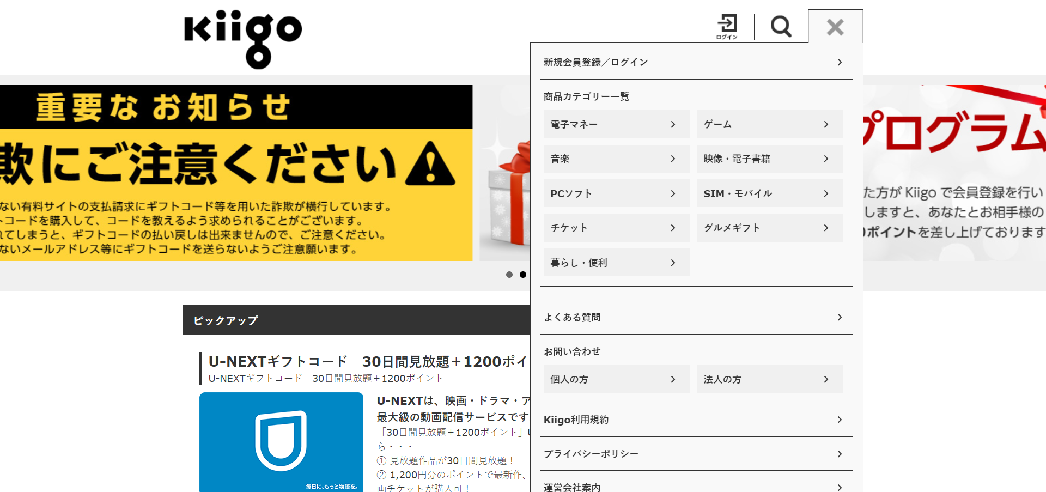Click the ピックアップ section header
The width and height of the screenshot is (1046, 492).
click(356, 320)
